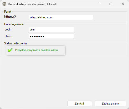Click the Zamknij button
Viewport: 129px width, 109px height.
80,103
